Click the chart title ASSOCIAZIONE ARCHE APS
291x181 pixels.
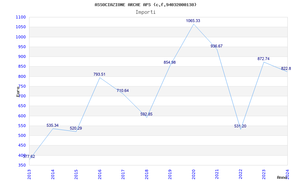click(x=145, y=5)
